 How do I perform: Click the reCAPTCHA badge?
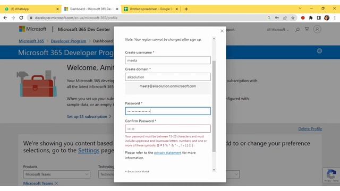click(x=331, y=175)
